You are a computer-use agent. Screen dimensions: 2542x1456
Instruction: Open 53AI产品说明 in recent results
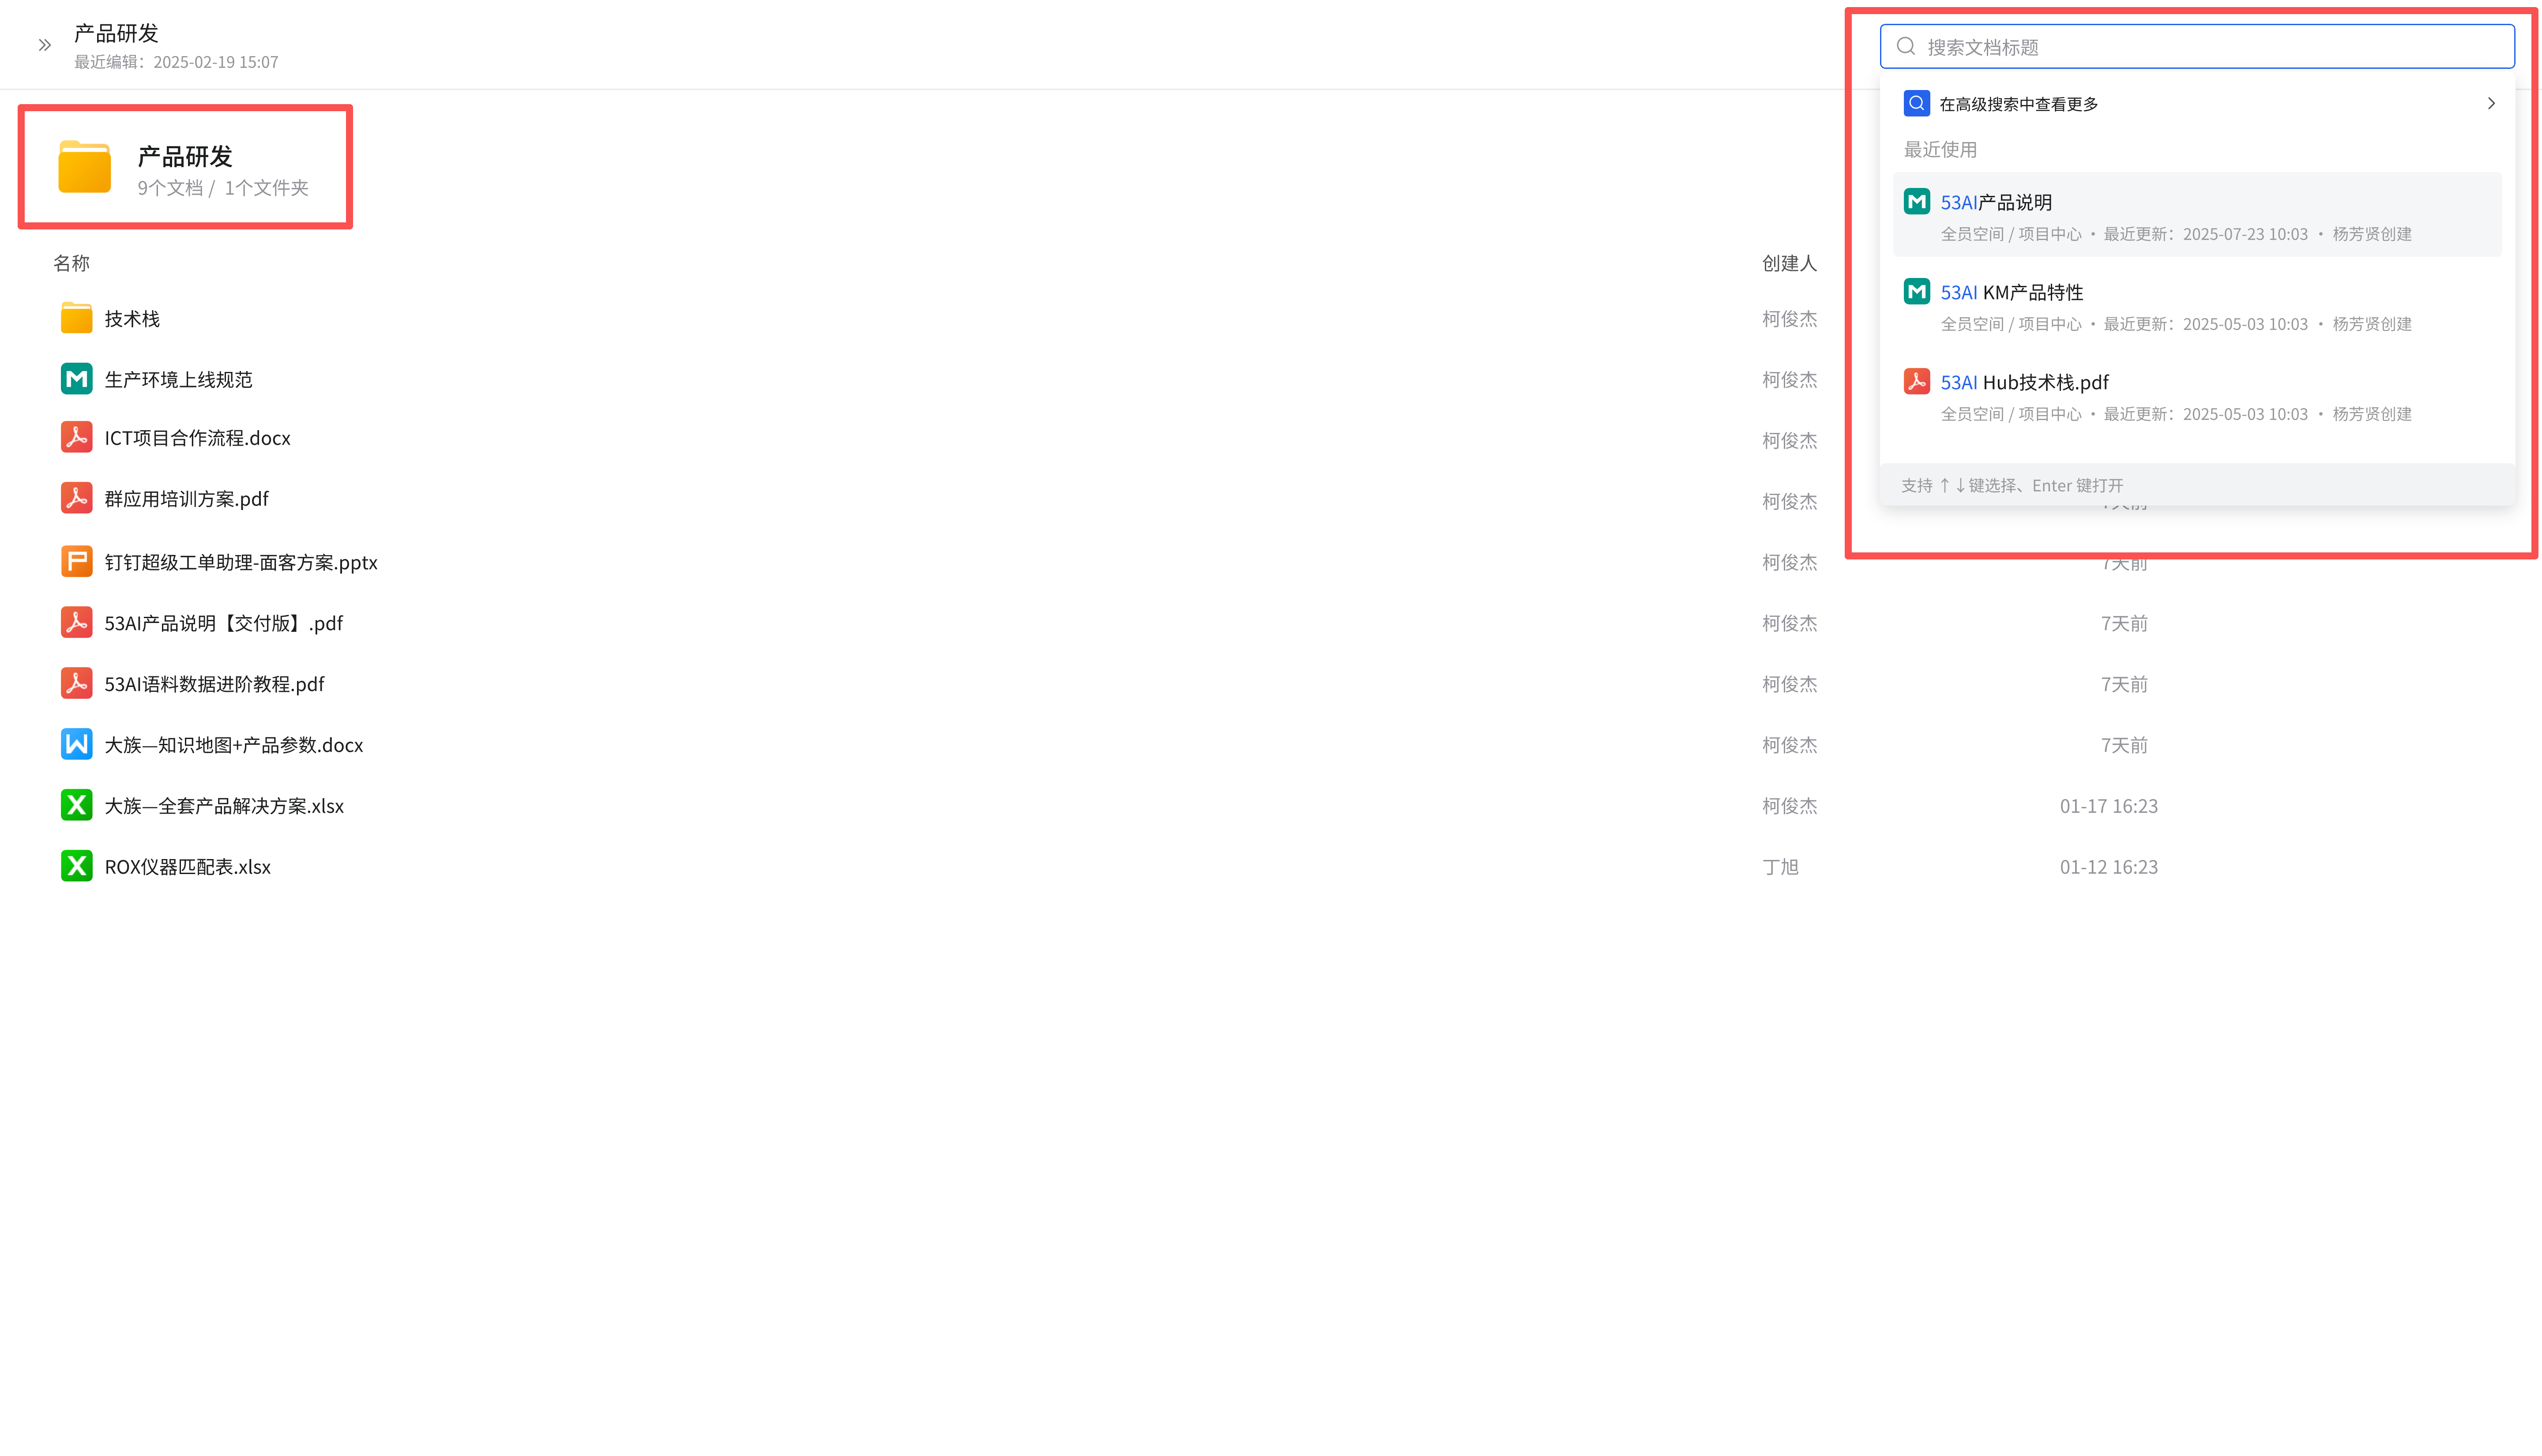point(1996,202)
